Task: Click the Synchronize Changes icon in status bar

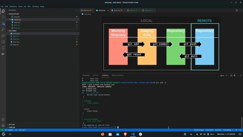Action: coord(16,130)
